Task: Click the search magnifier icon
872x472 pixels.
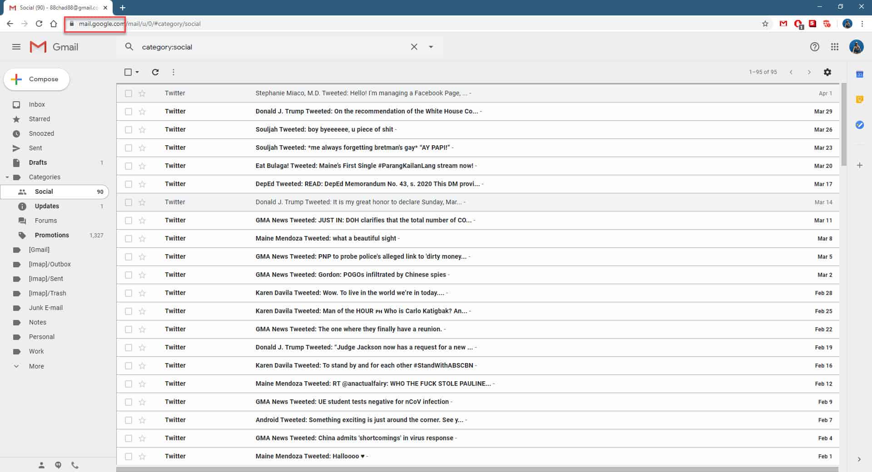Action: point(129,47)
